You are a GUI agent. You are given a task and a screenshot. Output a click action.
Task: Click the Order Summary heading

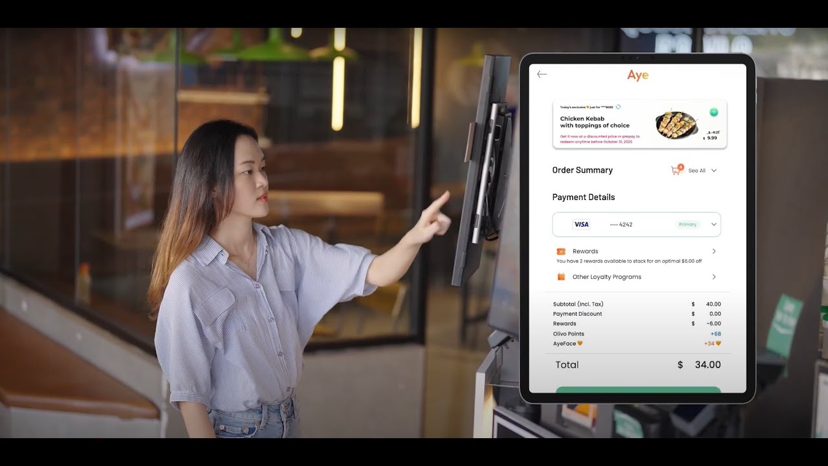pos(582,170)
